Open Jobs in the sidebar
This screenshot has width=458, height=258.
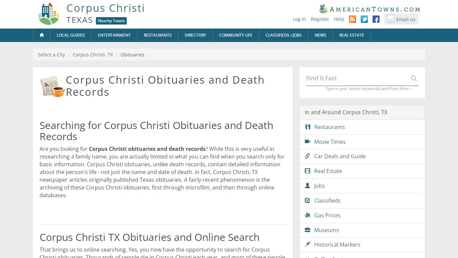click(319, 186)
